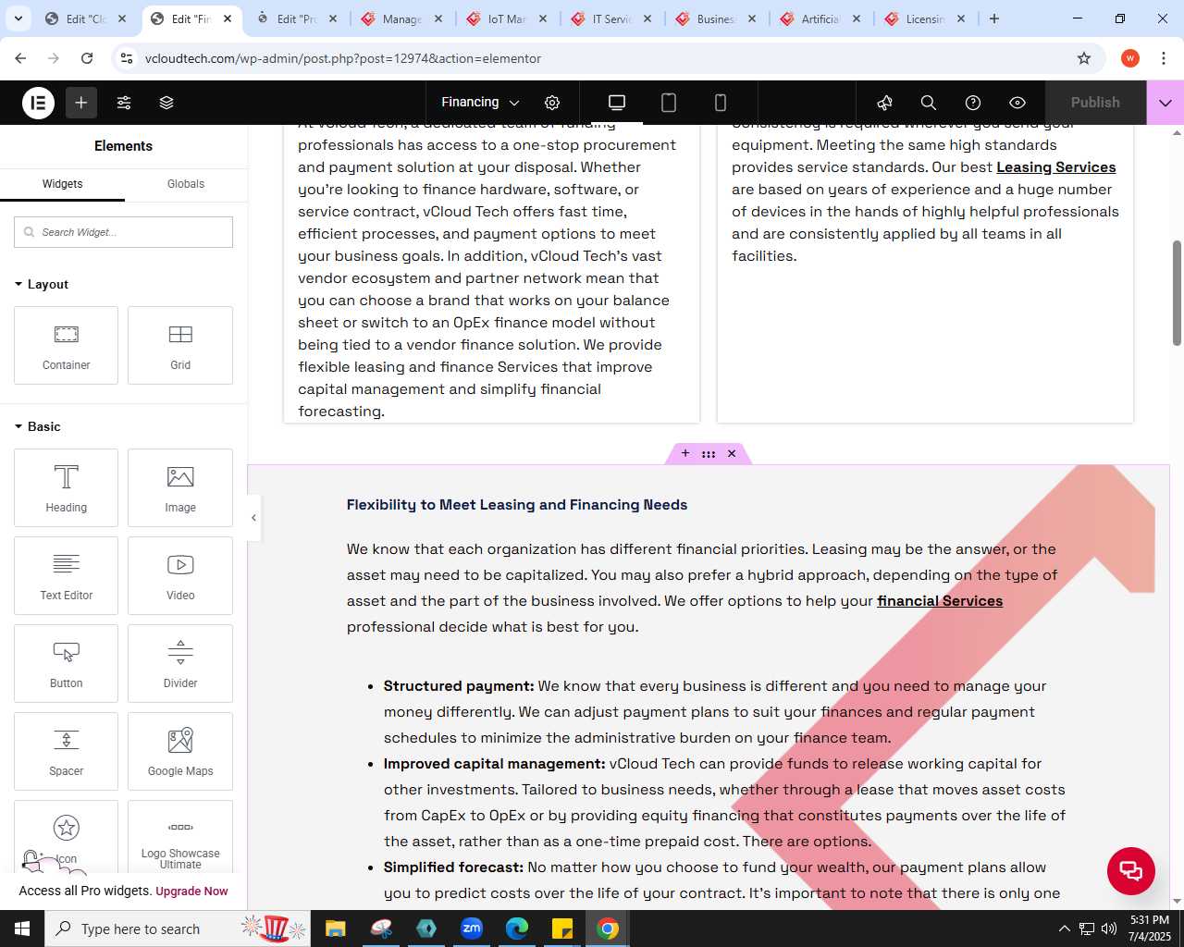
Task: Open File Explorer from taskbar
Action: click(336, 929)
